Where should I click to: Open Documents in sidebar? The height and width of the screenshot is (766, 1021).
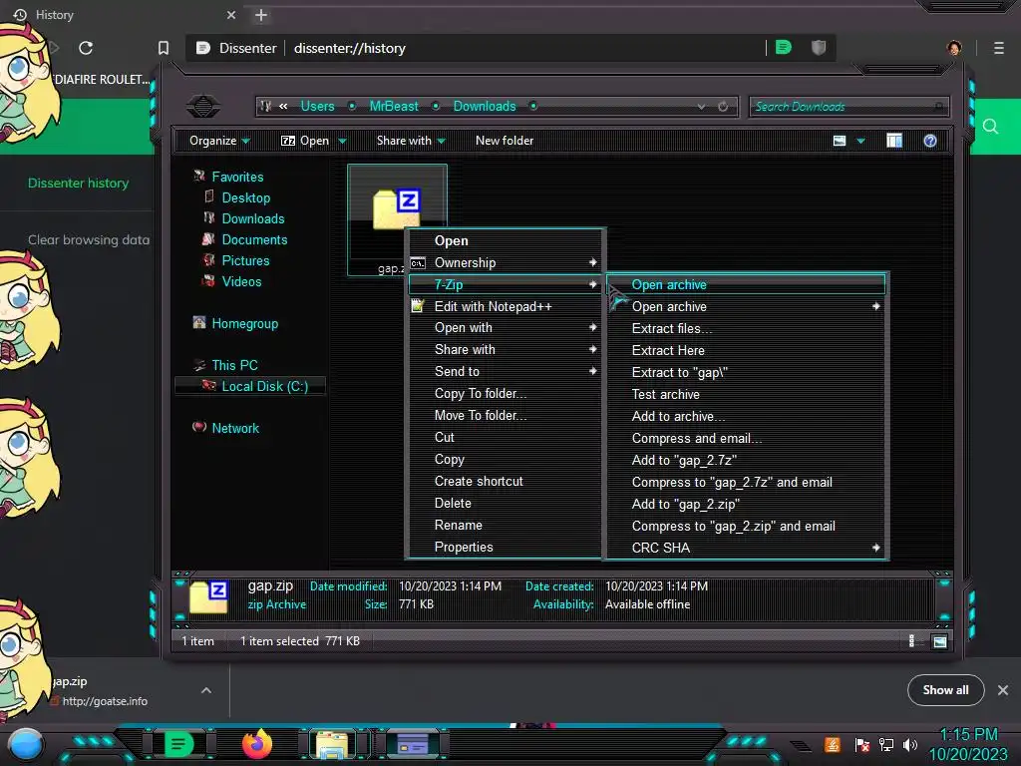[x=254, y=239]
